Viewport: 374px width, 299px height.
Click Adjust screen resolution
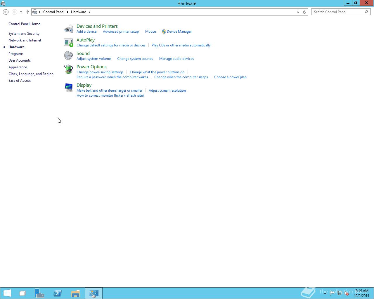(x=167, y=91)
